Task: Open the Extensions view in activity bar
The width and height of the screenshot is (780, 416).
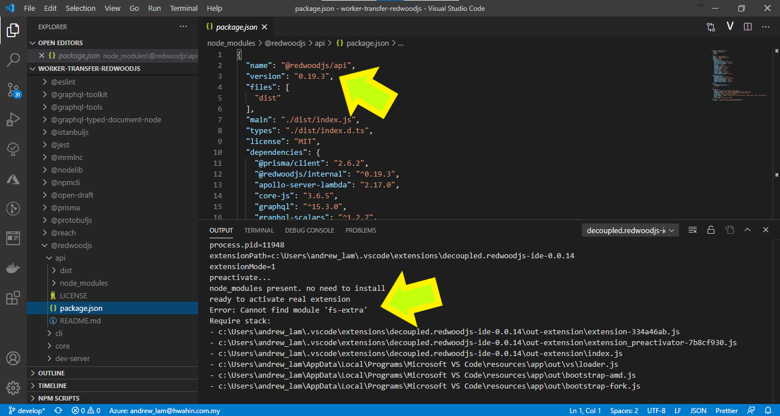Action: point(13,298)
